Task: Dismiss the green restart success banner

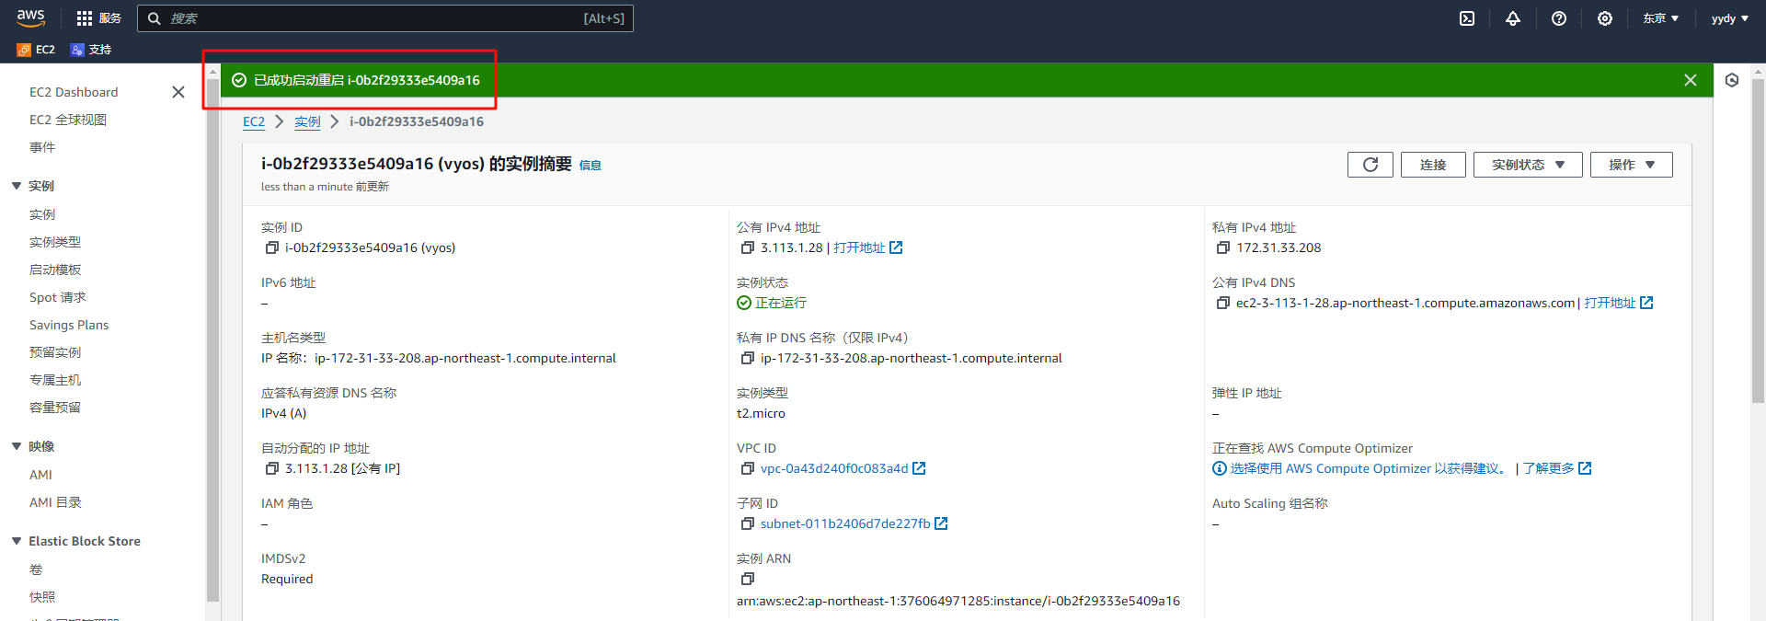Action: (1691, 80)
